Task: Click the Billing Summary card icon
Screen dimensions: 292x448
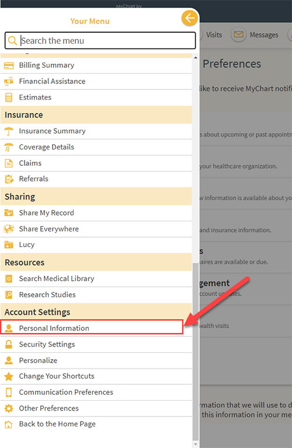Action: (x=9, y=65)
